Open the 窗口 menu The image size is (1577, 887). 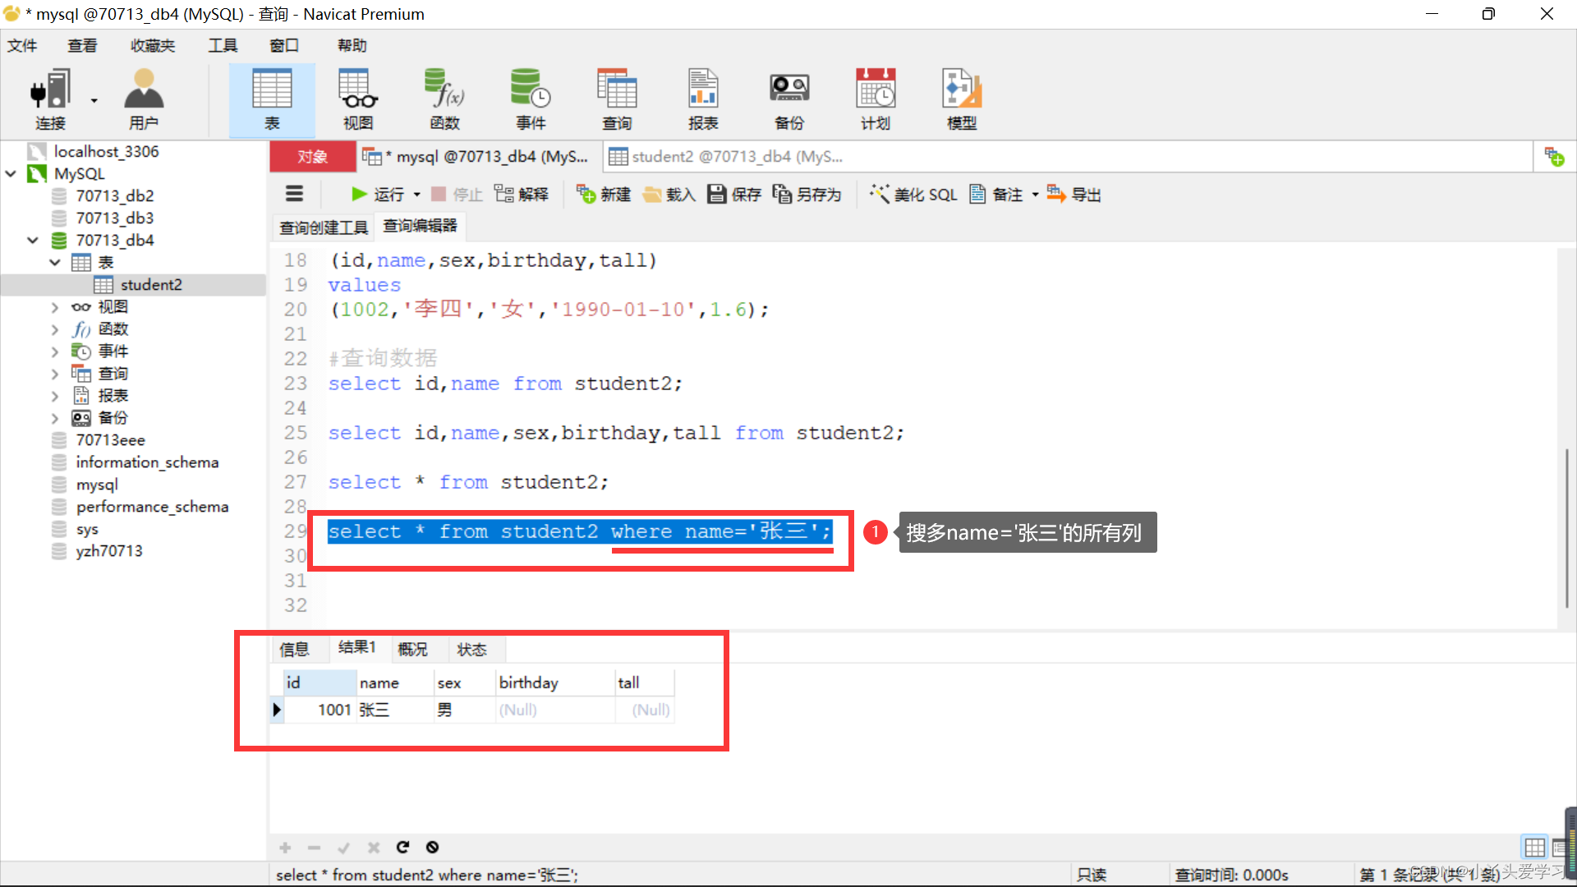[284, 45]
